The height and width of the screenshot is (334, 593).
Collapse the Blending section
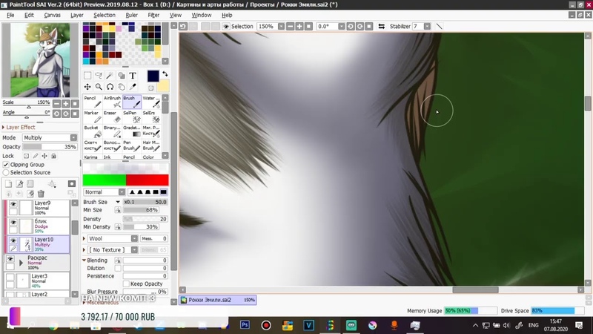tap(84, 261)
